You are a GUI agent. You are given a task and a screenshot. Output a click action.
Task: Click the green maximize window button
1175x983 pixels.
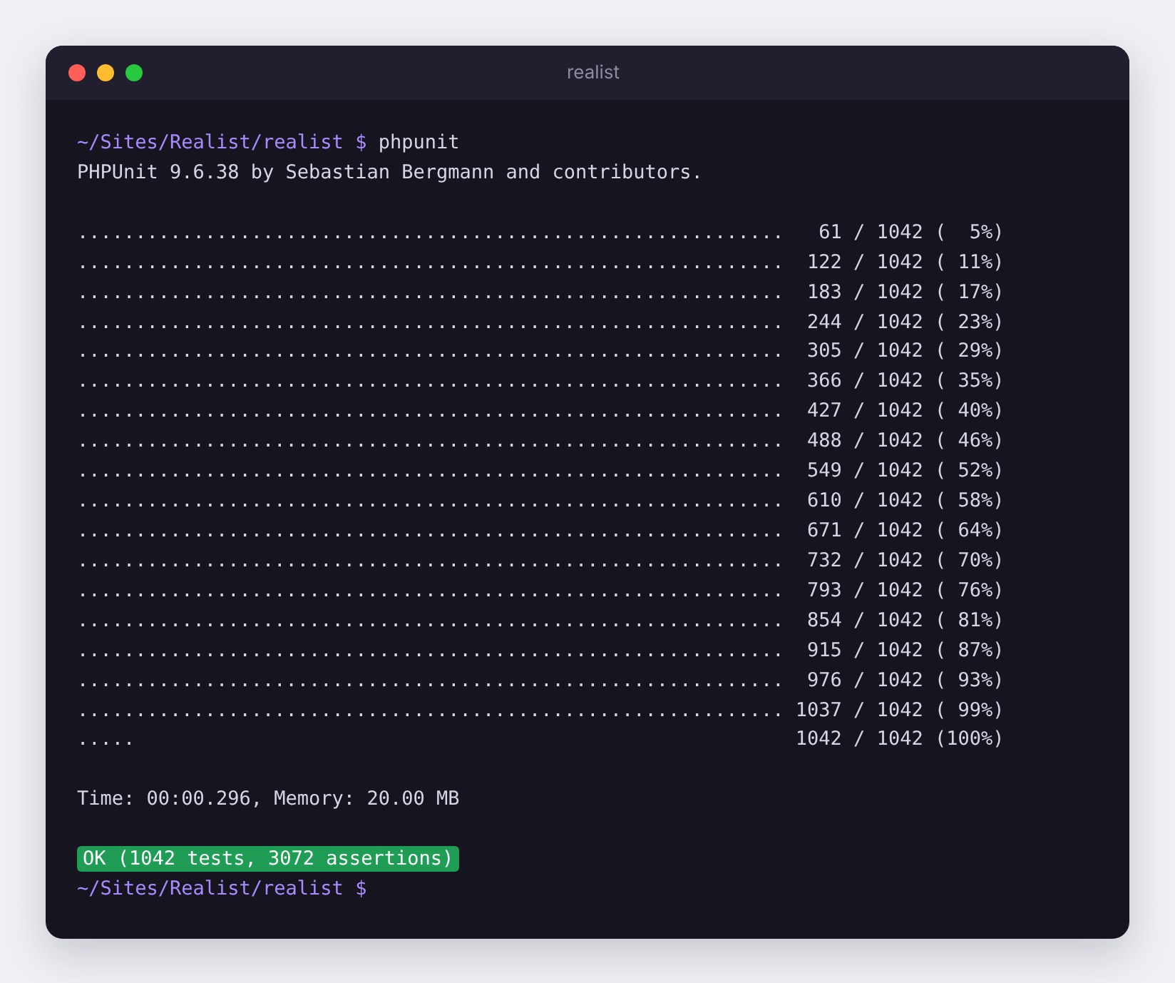coord(134,73)
